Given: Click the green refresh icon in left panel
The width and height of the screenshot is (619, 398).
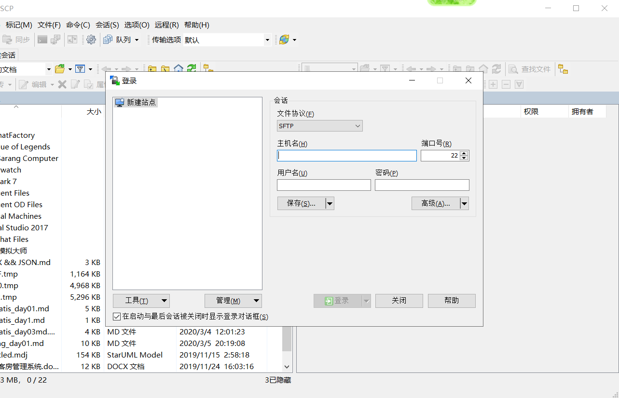Looking at the screenshot, I should click(x=191, y=69).
